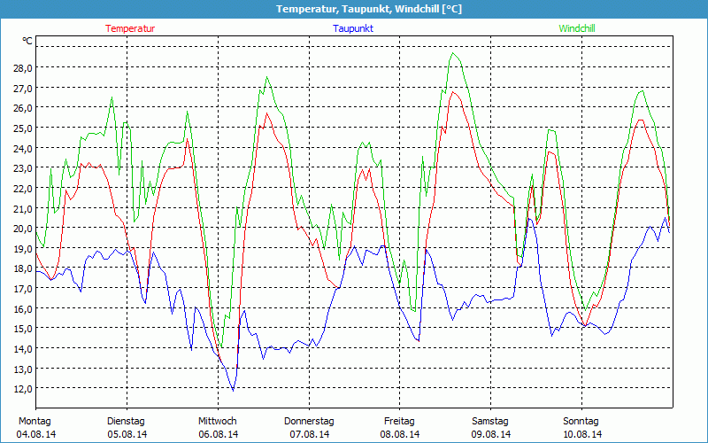Click the 12,0 y-axis value

[23, 389]
